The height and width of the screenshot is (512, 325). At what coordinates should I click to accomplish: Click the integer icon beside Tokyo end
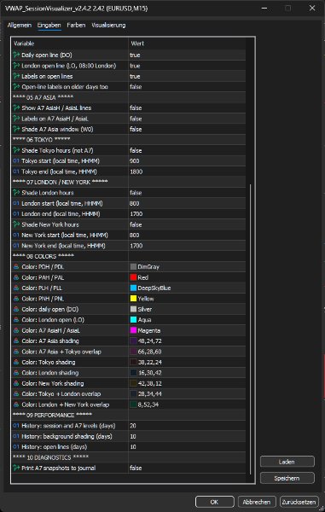(x=16, y=172)
